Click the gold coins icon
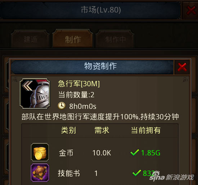The image size is (198, 185). tap(40, 152)
